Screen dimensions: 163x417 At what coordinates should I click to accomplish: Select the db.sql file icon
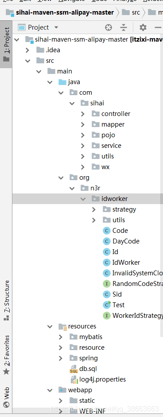tap(74, 369)
